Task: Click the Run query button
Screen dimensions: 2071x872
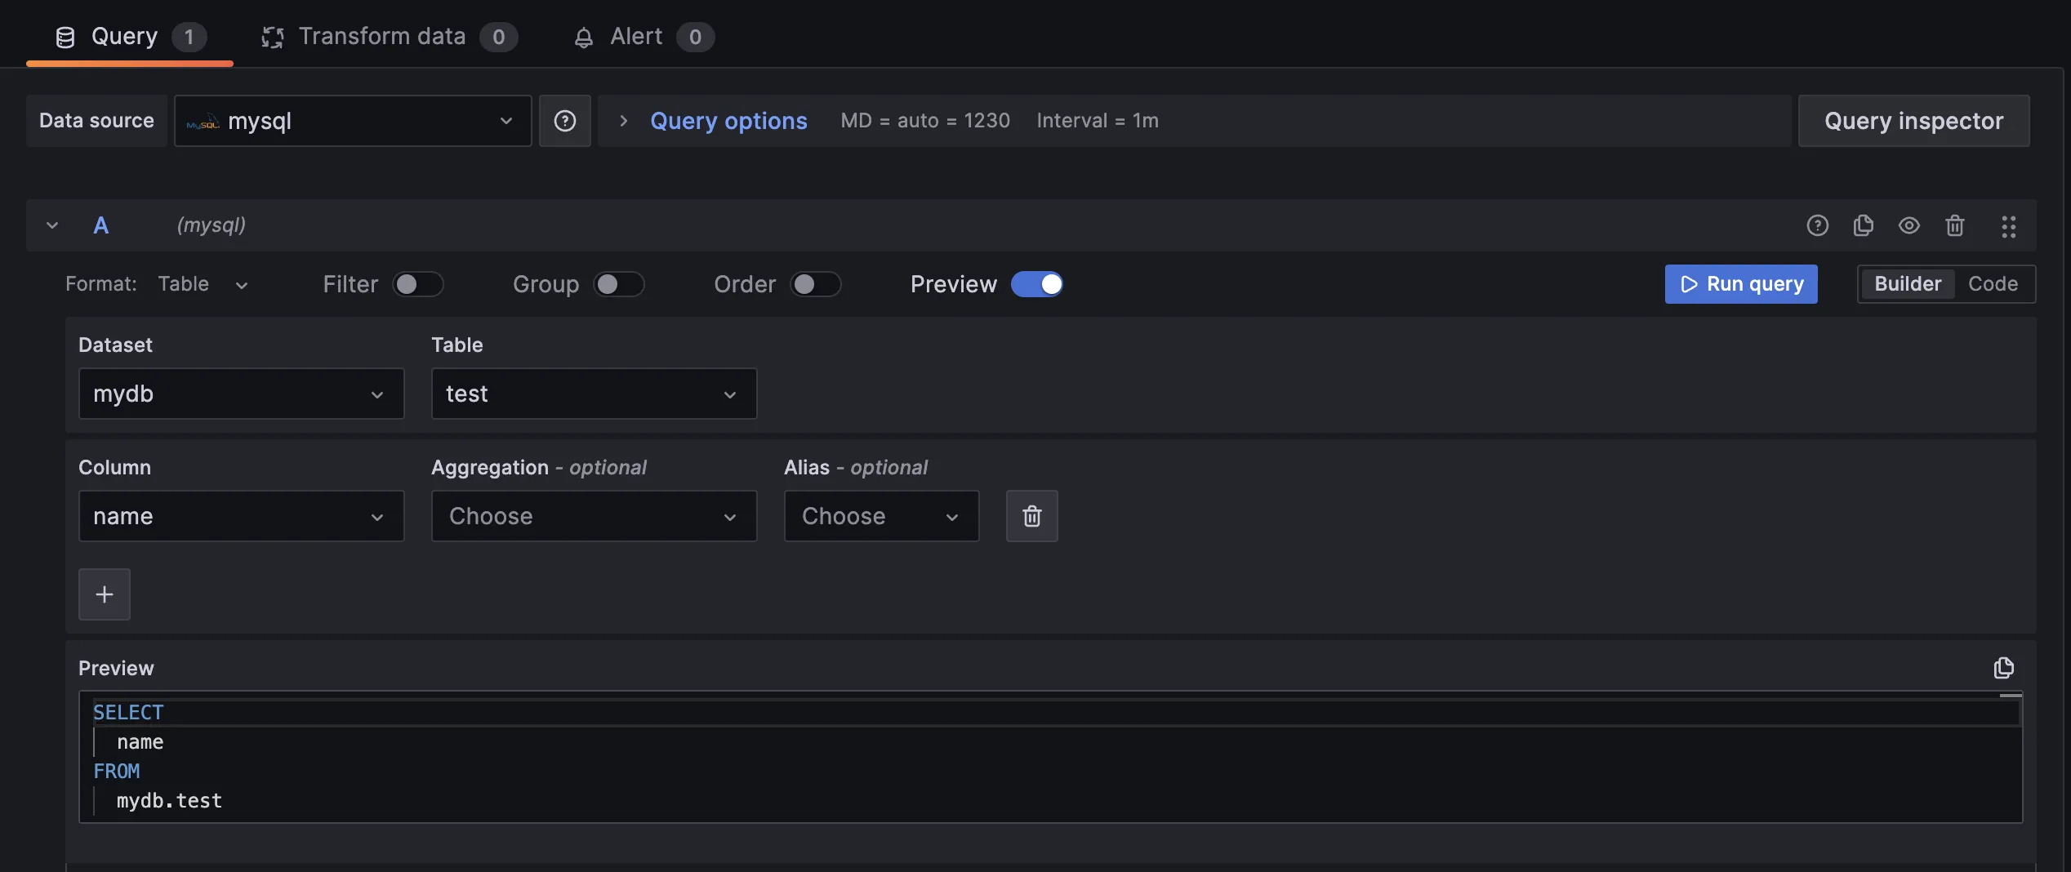Action: 1740,284
